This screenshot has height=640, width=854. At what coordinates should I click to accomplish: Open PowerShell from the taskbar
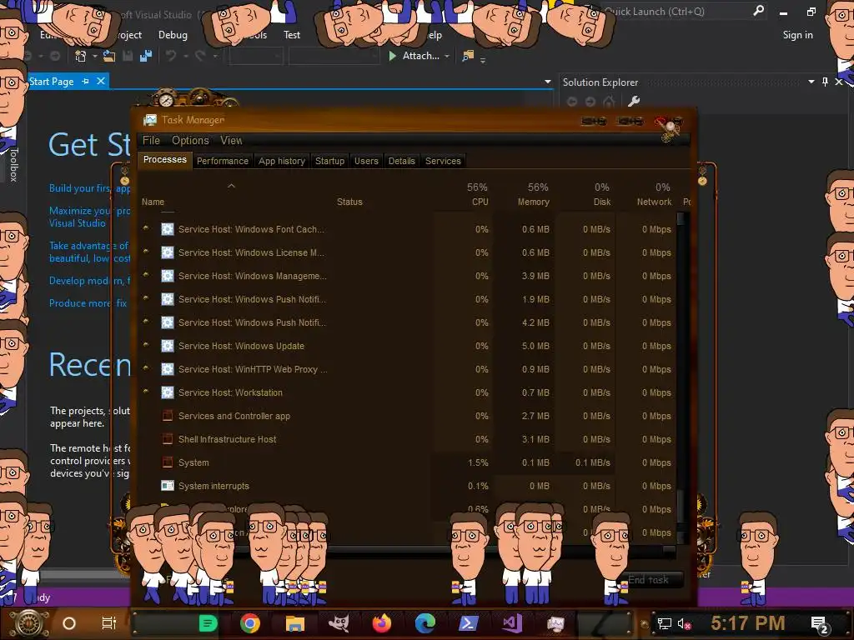(x=469, y=623)
